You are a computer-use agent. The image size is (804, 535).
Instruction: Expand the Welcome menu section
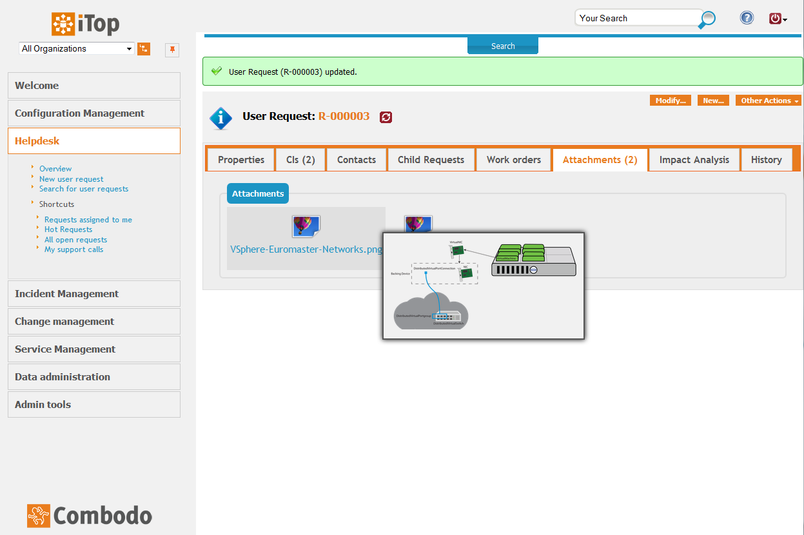94,86
